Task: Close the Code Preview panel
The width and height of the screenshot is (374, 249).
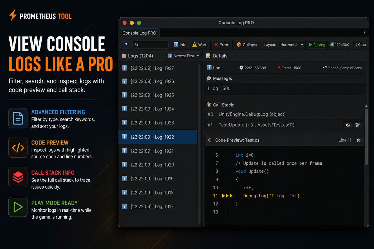Action: (358, 140)
